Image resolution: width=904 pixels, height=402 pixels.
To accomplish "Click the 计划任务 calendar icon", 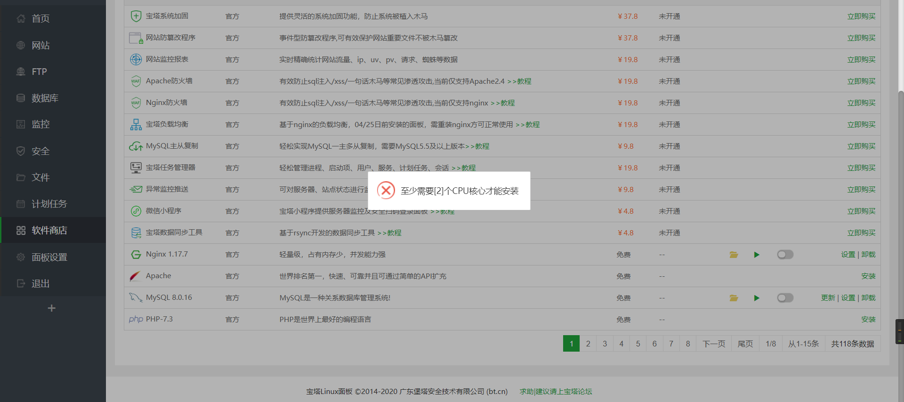I will pos(21,204).
